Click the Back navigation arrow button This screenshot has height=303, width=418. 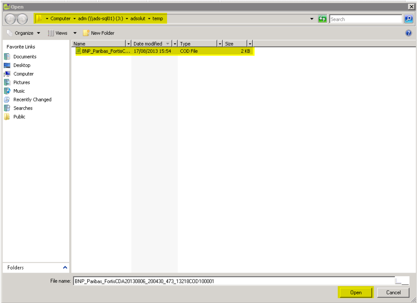10,19
